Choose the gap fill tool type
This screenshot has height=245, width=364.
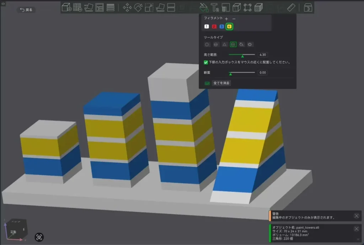(x=250, y=44)
